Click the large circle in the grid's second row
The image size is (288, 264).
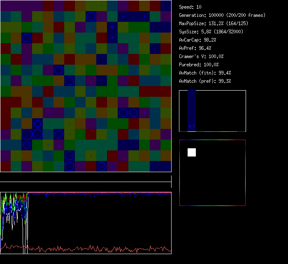click(91, 16)
